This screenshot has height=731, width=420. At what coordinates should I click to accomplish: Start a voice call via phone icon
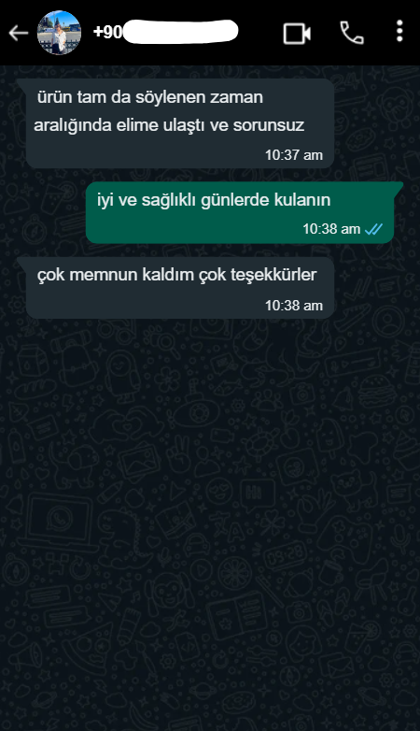tap(352, 33)
